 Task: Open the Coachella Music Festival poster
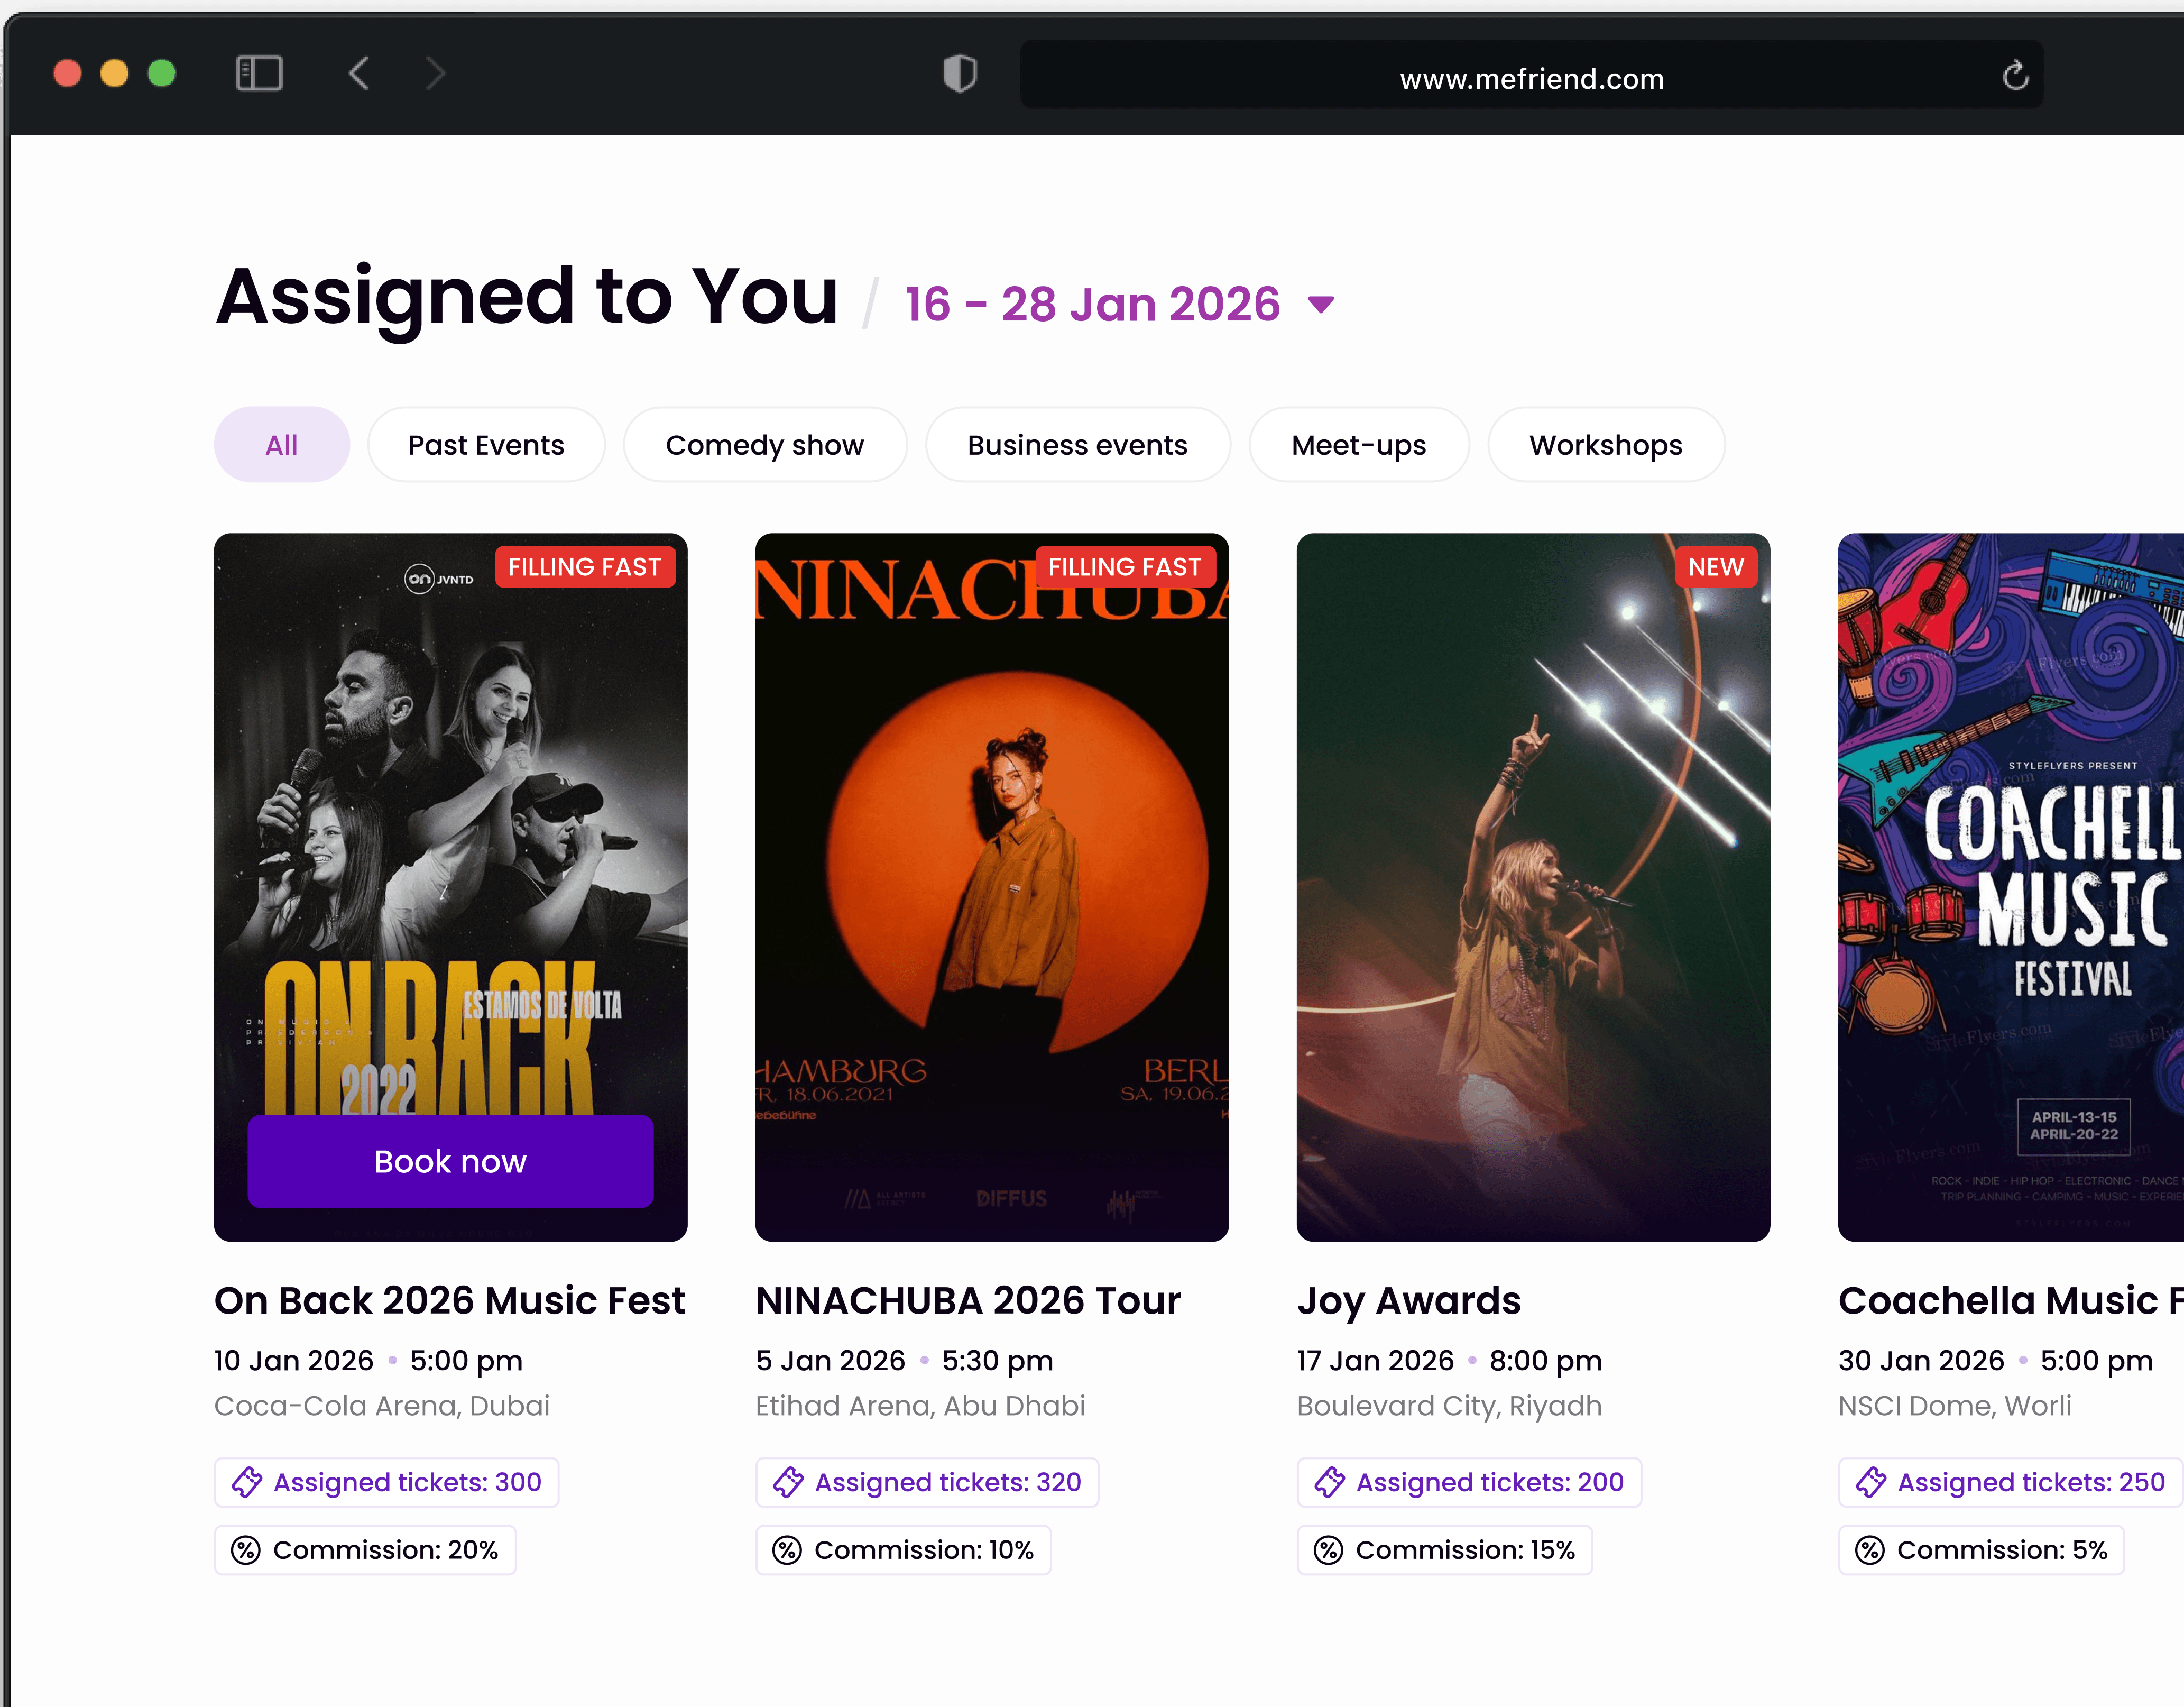click(2010, 887)
